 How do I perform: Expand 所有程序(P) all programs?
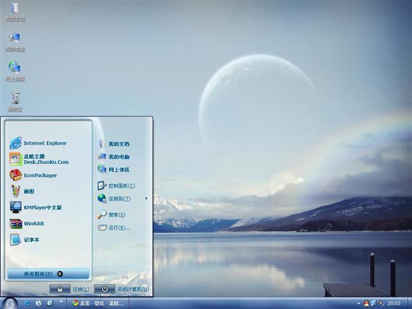pos(48,274)
